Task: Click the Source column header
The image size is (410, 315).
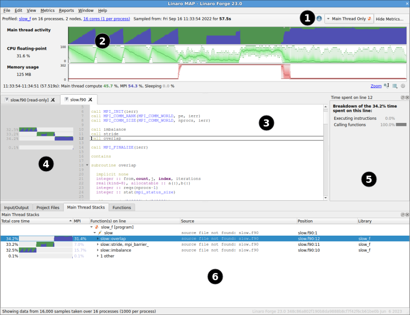Action: 238,221
